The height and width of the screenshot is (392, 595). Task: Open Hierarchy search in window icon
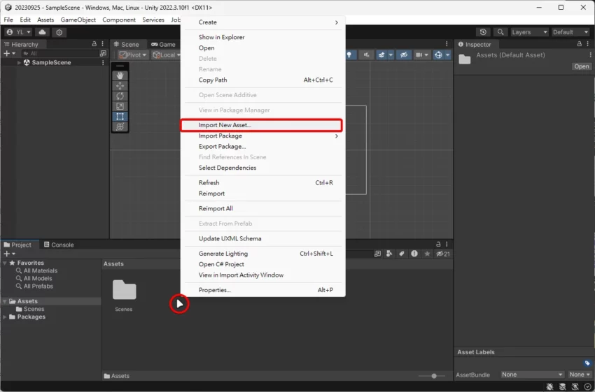(x=103, y=53)
